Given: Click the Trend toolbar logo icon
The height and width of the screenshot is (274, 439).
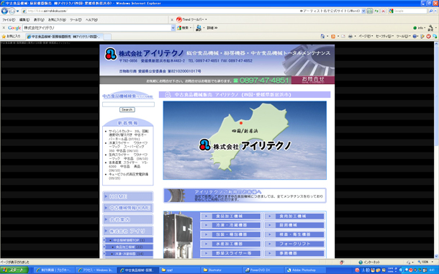Looking at the screenshot, I should [179, 19].
